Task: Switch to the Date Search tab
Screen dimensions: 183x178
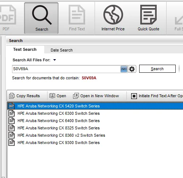Action: coord(62,50)
